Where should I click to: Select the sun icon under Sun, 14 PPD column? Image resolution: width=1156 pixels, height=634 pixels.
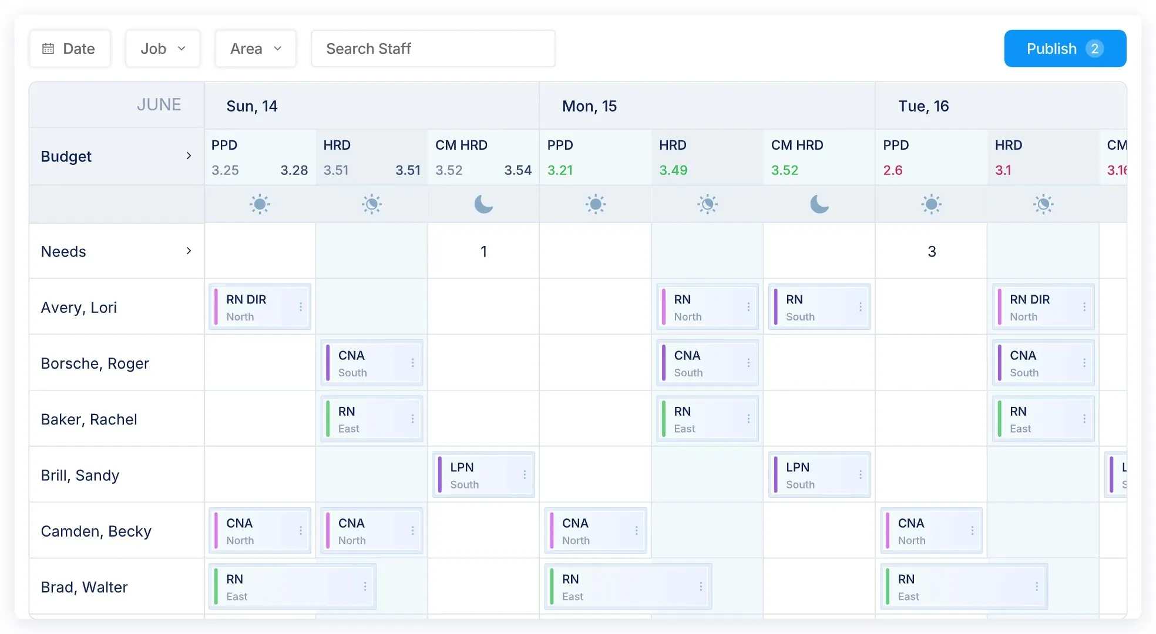[260, 204]
